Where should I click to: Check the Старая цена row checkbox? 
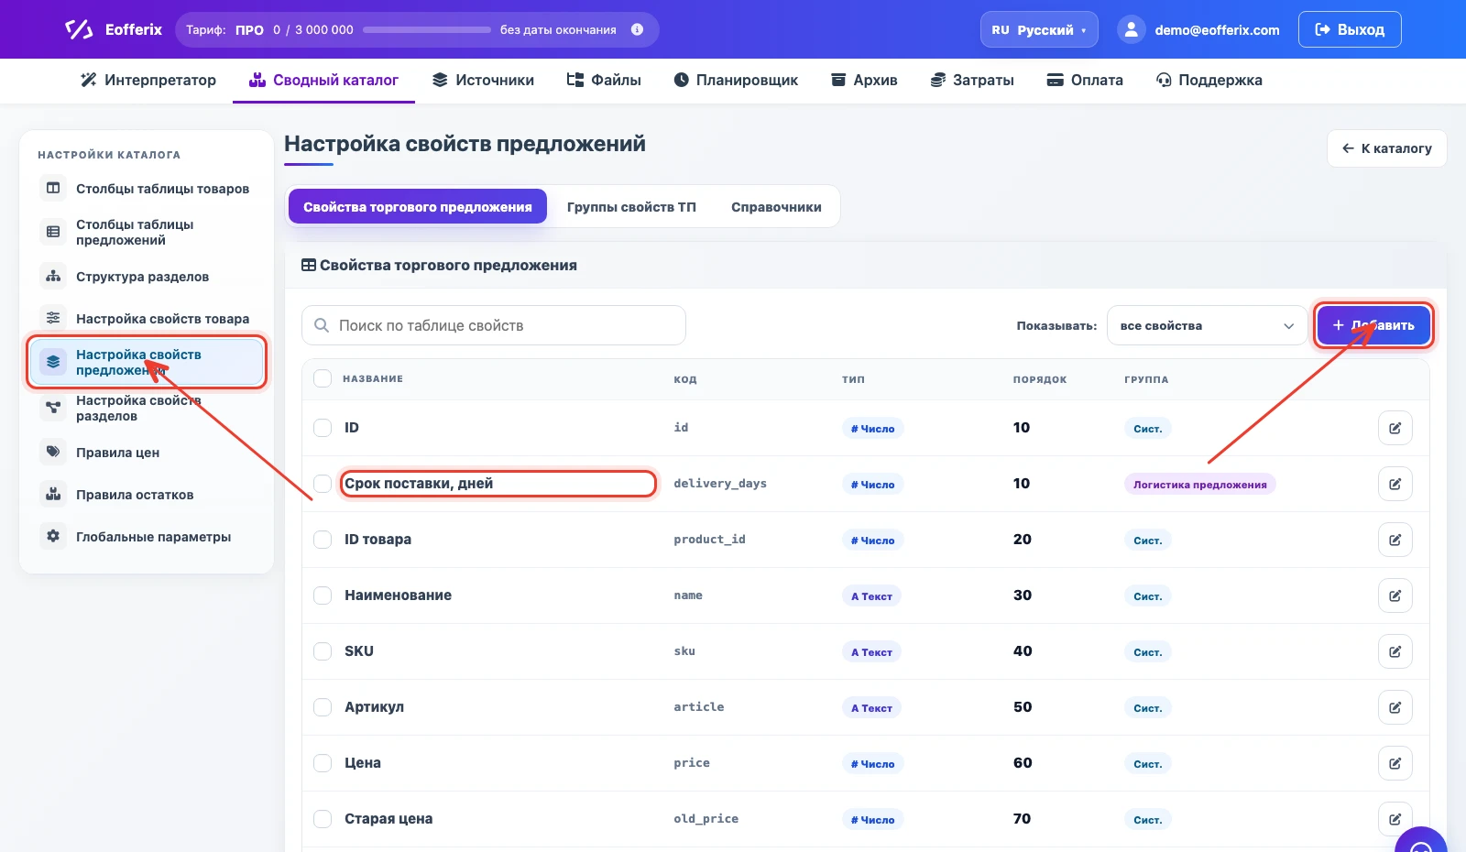click(x=323, y=819)
